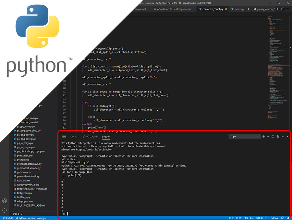Open the 問題 (Problems) panel tab
292x220 pixels.
(64, 137)
